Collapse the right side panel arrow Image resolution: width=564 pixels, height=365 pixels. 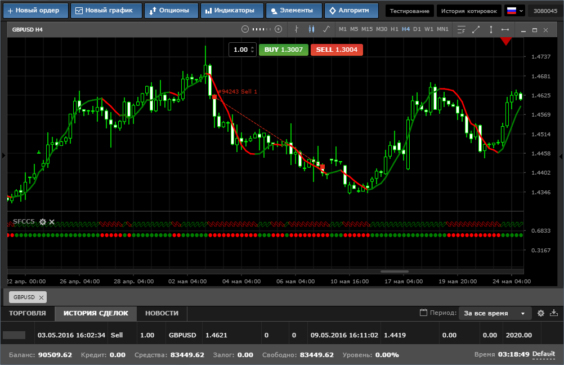[561, 156]
